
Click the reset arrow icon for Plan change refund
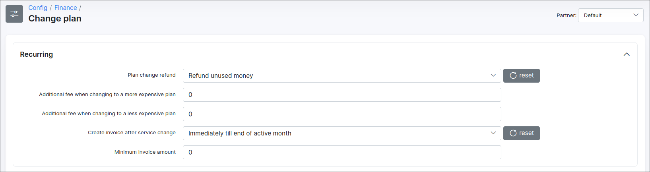tap(513, 75)
